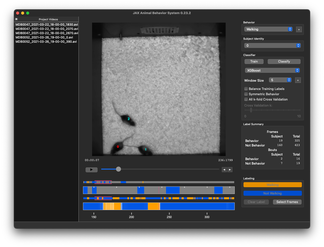Viewport: 324px width, 247px height.
Task: Close the Project Videos panel with the X icon
Action: 16,19
